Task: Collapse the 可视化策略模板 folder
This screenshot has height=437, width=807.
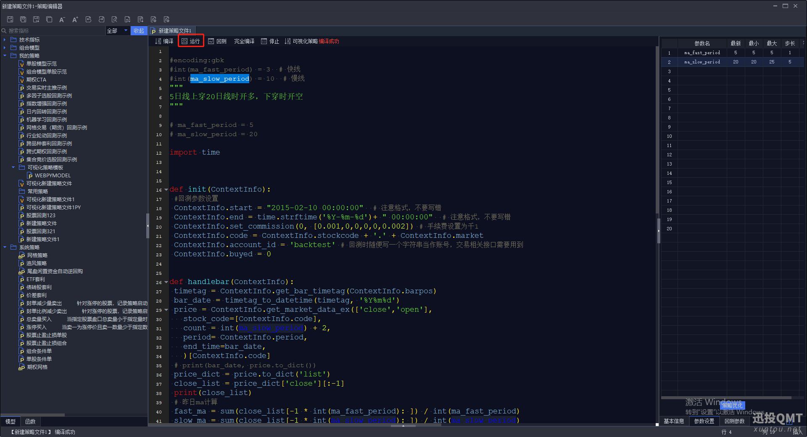Action: click(13, 167)
